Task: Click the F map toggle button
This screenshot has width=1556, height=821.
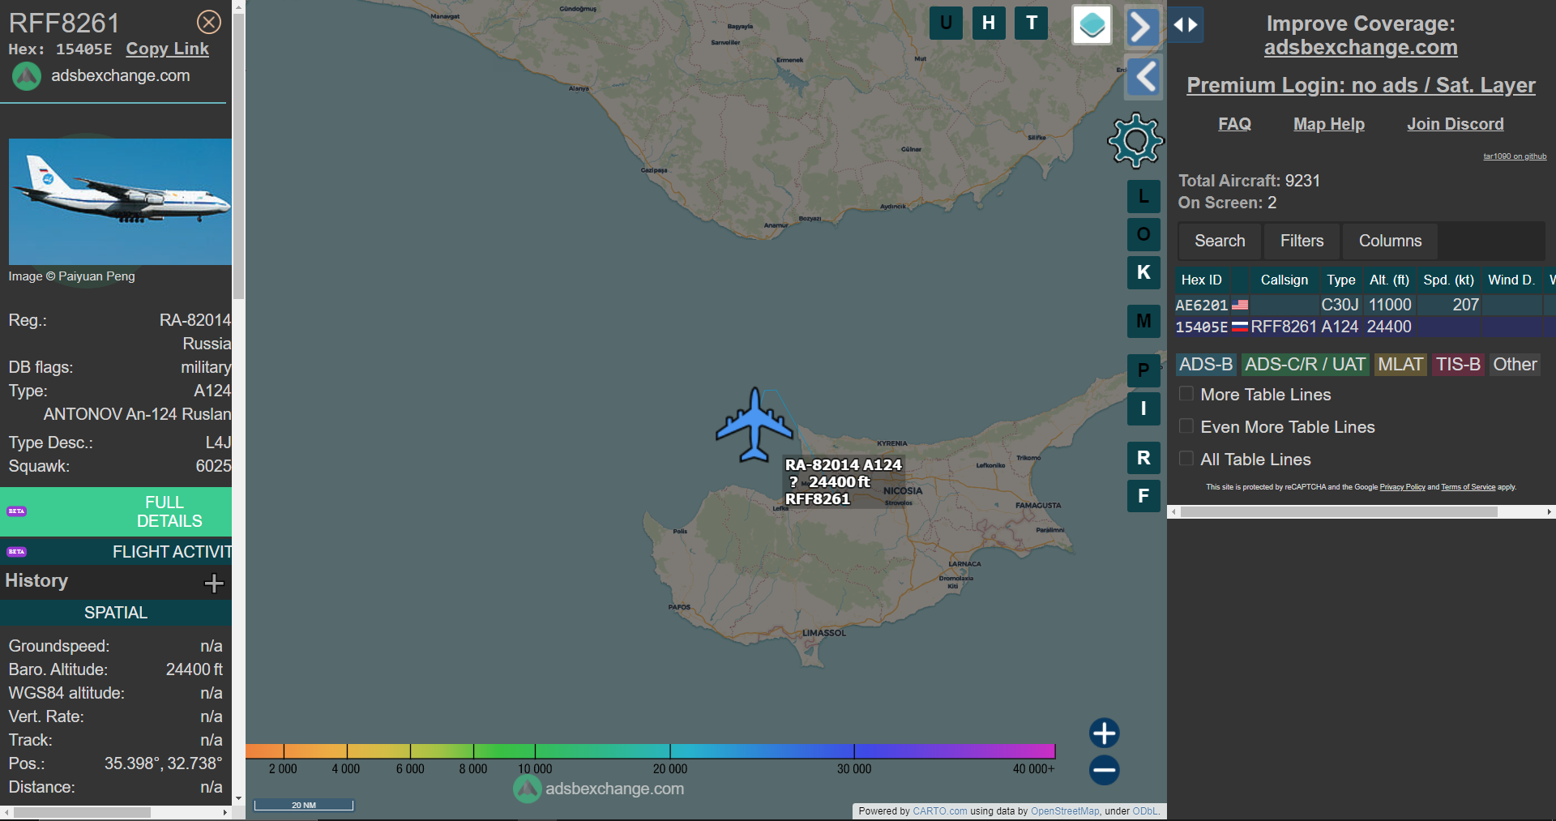Action: point(1143,496)
